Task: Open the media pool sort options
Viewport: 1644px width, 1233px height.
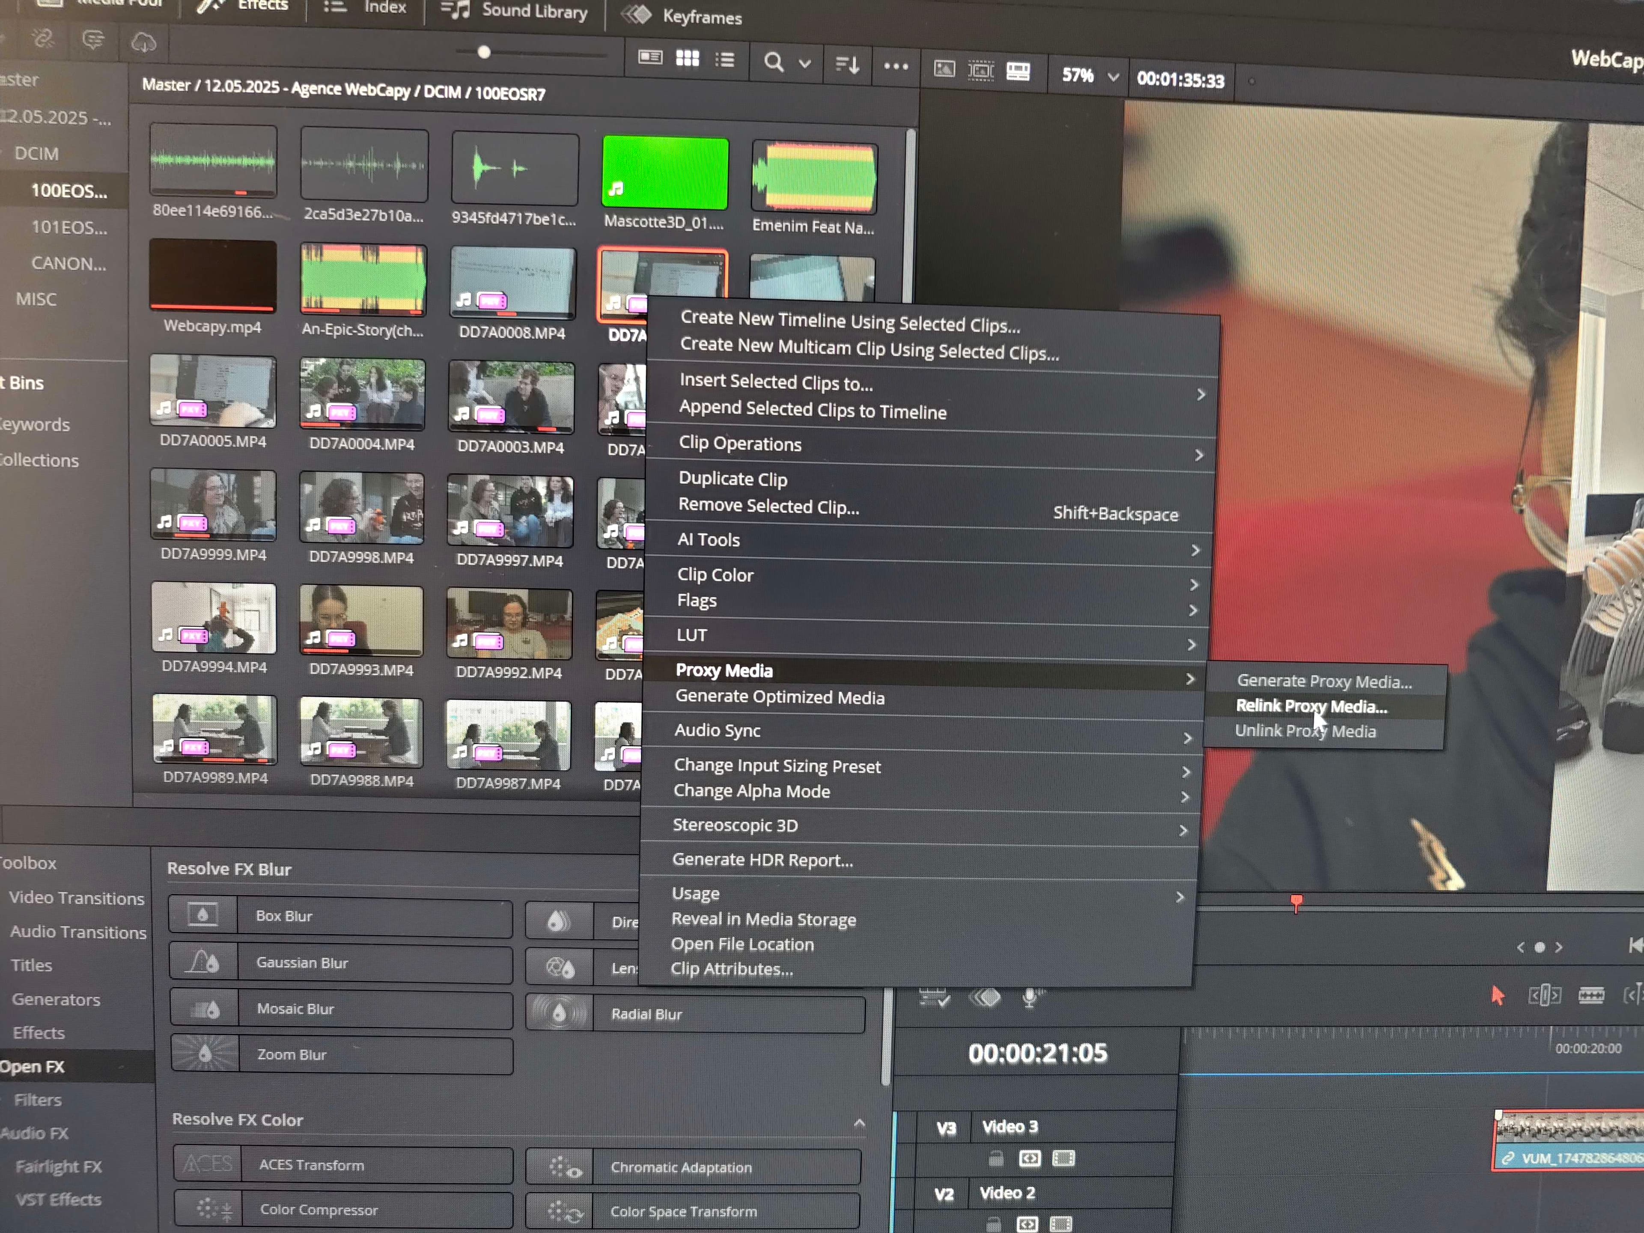Action: tap(847, 65)
